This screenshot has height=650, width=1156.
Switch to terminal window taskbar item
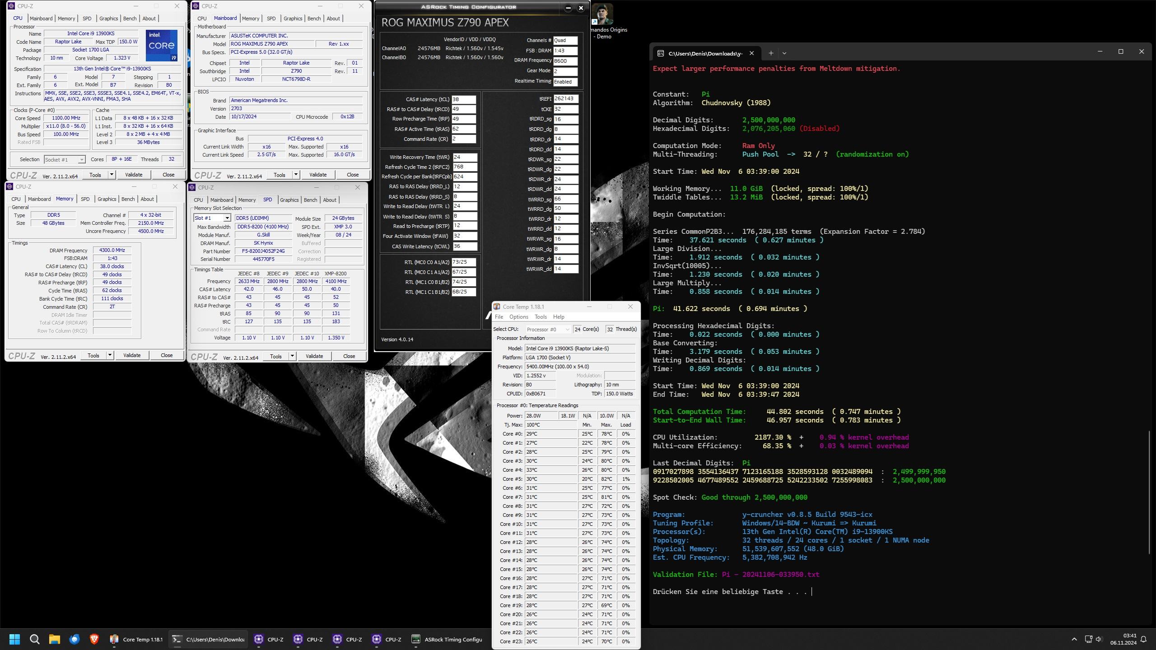pyautogui.click(x=208, y=639)
